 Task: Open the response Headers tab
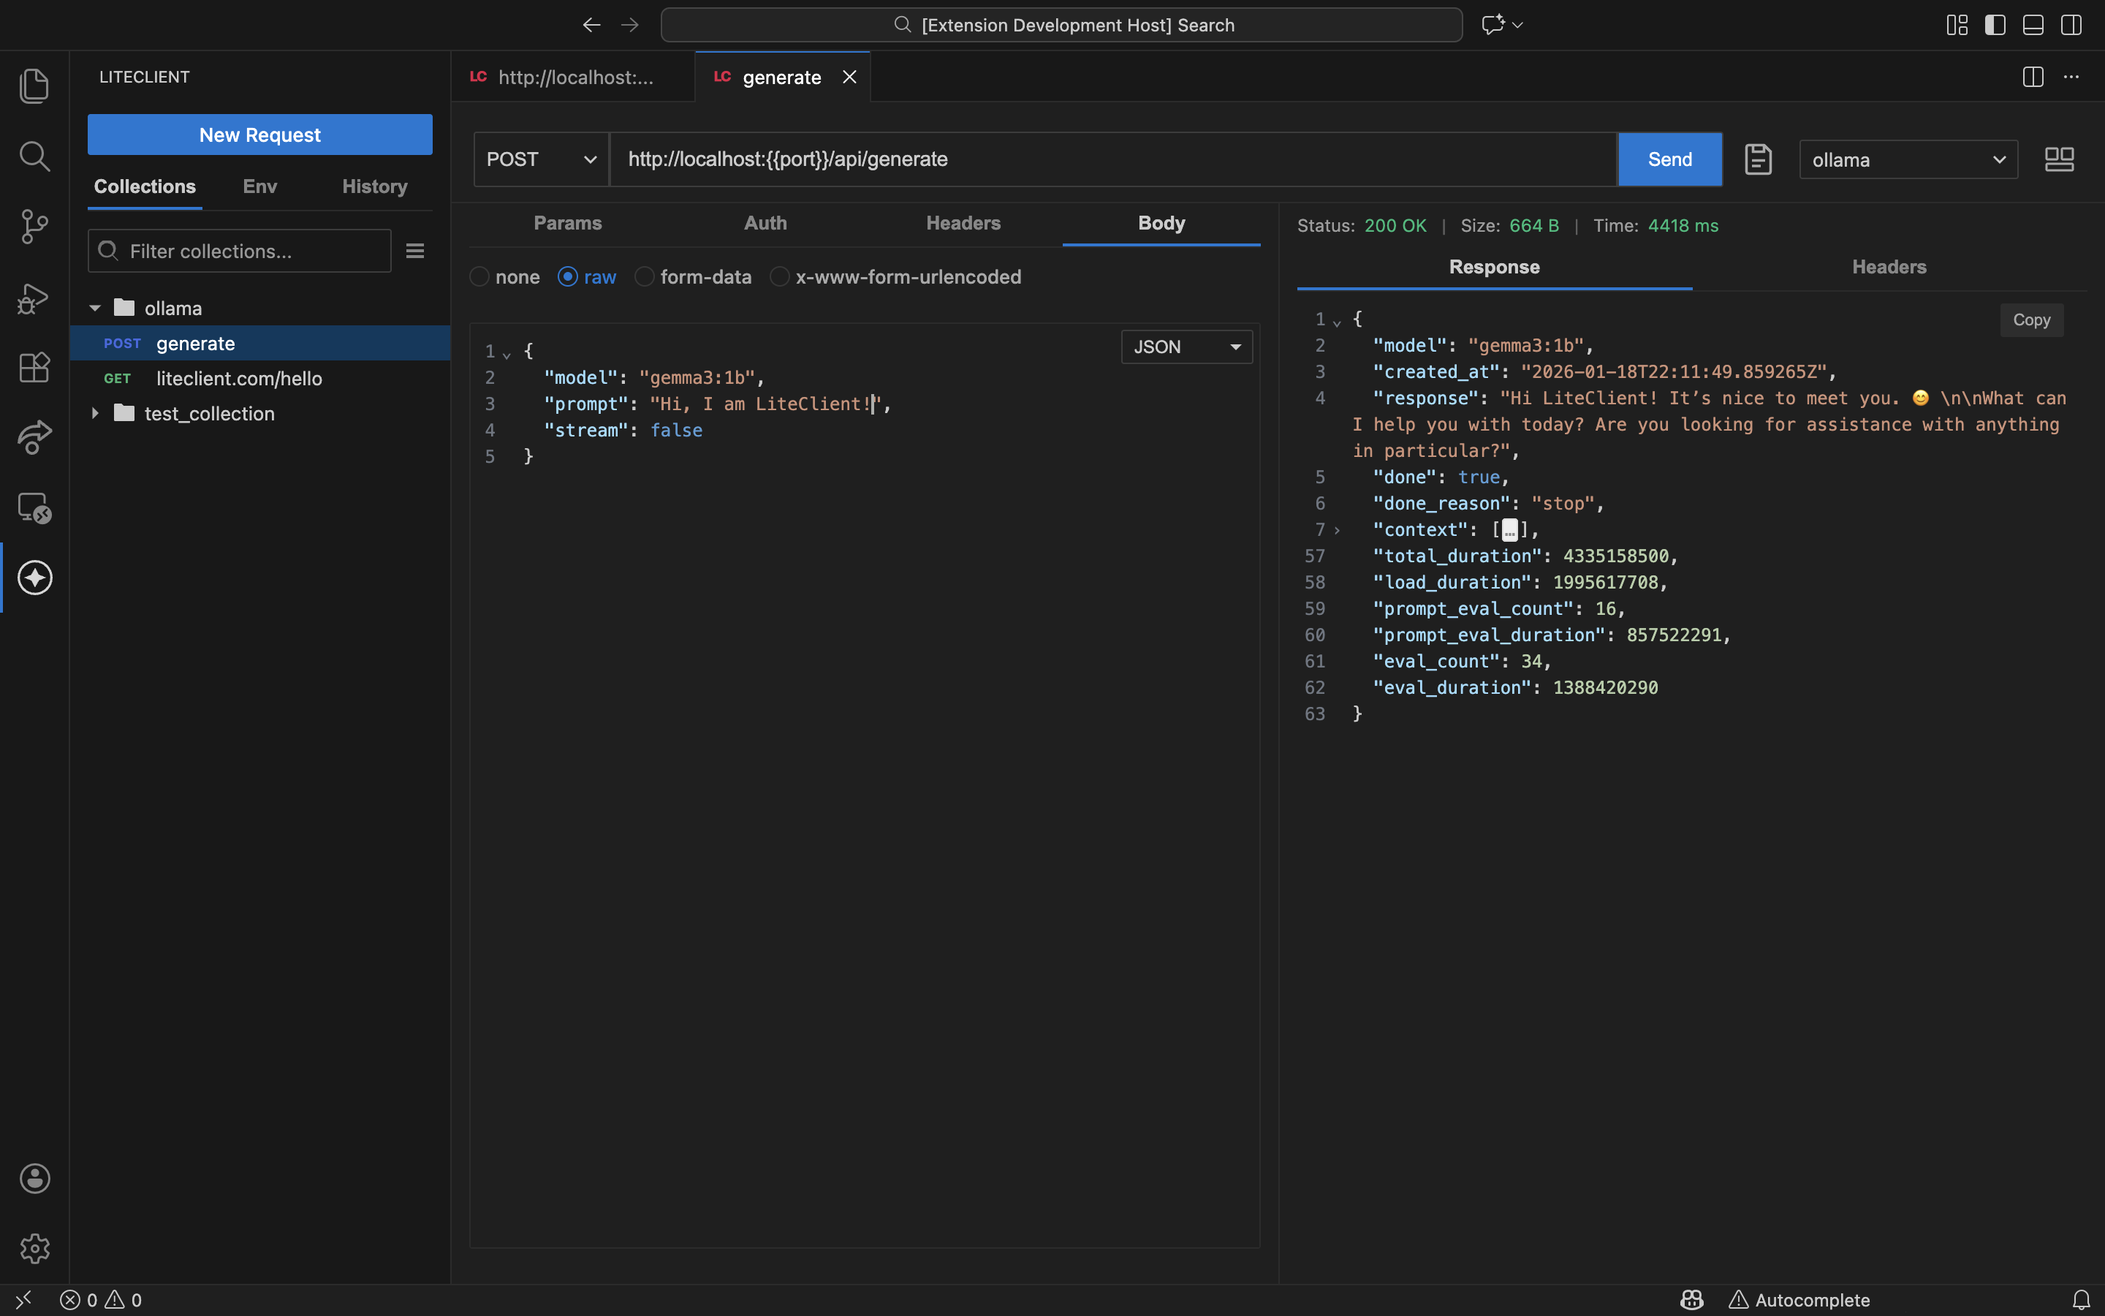click(x=1889, y=267)
